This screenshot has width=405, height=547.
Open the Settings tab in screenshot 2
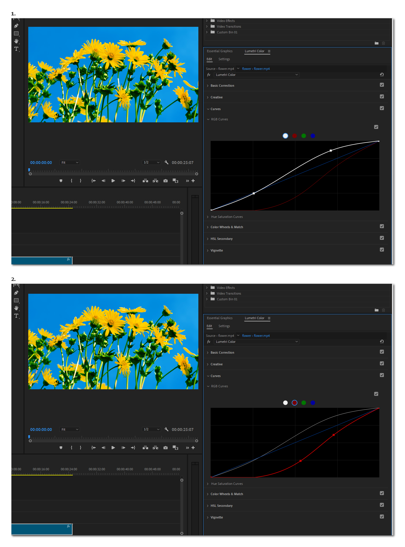pyautogui.click(x=224, y=326)
